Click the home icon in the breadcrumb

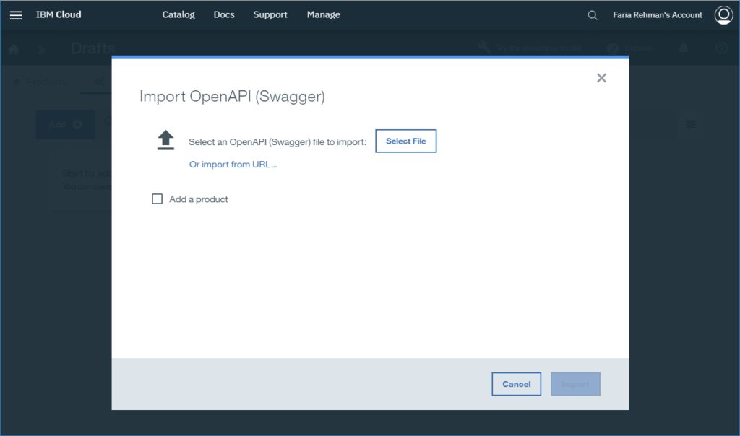(13, 48)
